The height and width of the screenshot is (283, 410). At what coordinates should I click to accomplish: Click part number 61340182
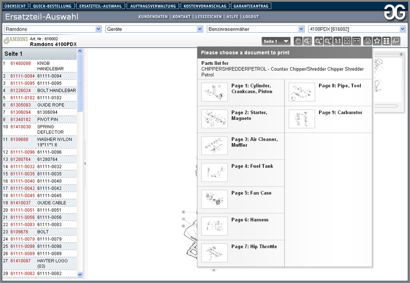tap(21, 120)
